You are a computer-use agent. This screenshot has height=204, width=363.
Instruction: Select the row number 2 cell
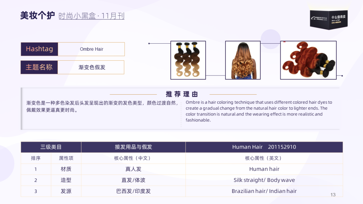click(x=36, y=180)
